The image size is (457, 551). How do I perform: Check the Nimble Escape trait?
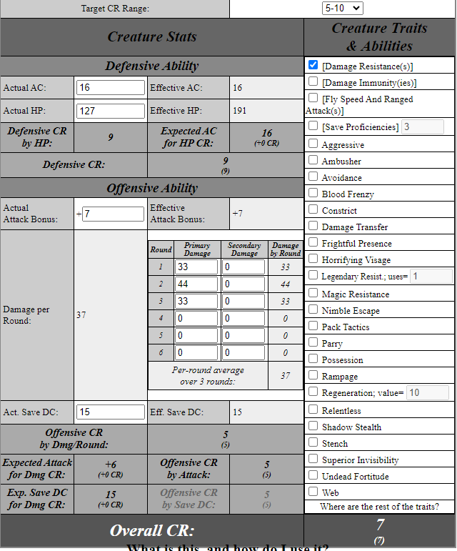(x=313, y=309)
